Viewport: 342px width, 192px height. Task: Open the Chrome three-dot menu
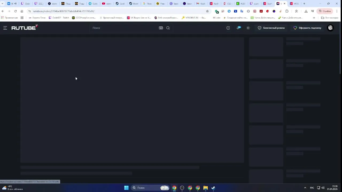tap(337, 11)
